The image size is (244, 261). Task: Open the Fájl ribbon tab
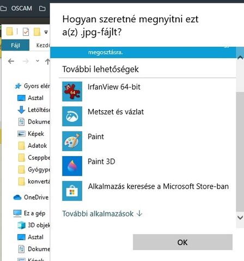tap(15, 45)
